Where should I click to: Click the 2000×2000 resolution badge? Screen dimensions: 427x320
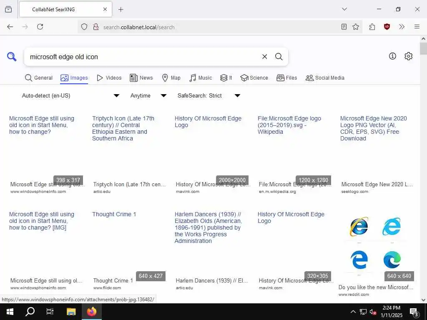tap(232, 180)
